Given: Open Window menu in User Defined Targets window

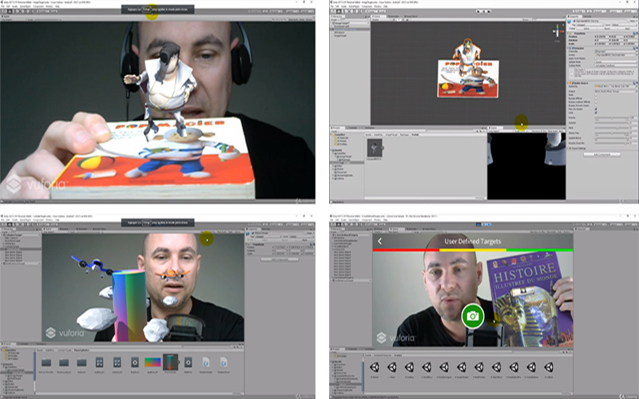Looking at the screenshot, I should click(x=377, y=220).
